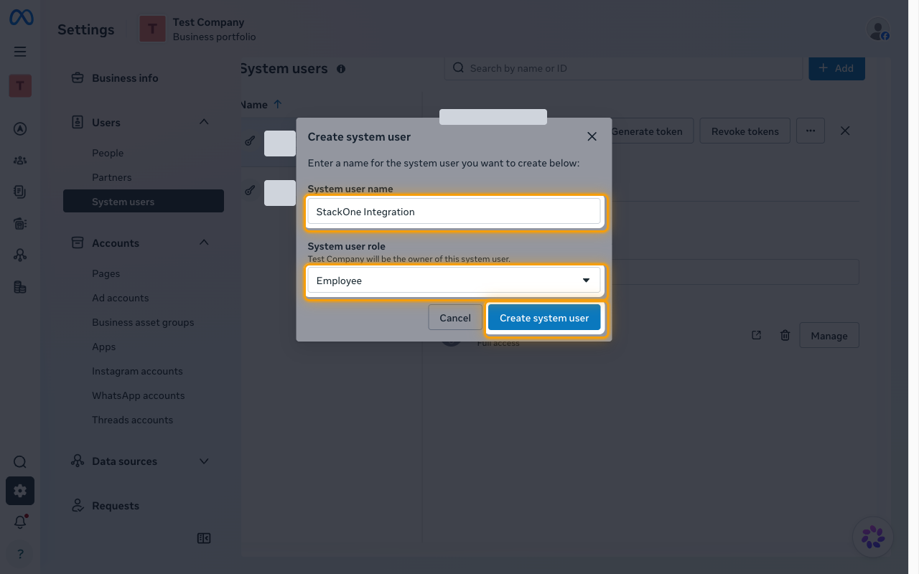The height and width of the screenshot is (574, 919).
Task: Open the profile avatar at top right
Action: (x=877, y=29)
